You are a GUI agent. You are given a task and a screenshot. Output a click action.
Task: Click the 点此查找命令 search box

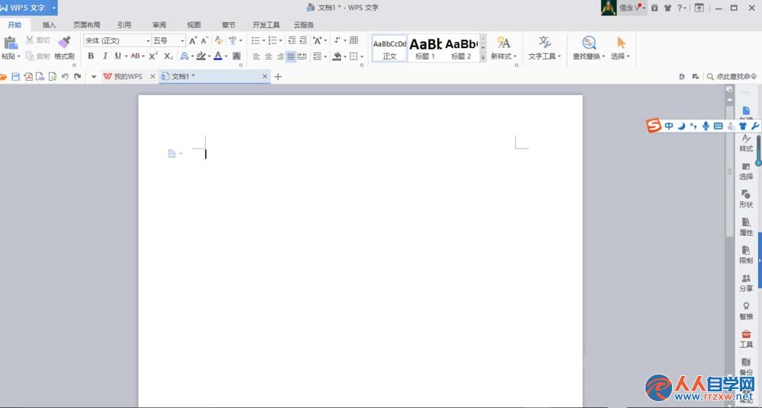coord(732,76)
